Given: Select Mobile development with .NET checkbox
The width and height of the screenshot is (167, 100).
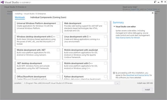Looking at the screenshot, I should 58,50.
